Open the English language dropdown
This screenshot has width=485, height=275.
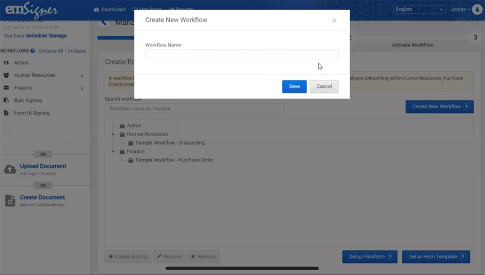pos(419,9)
